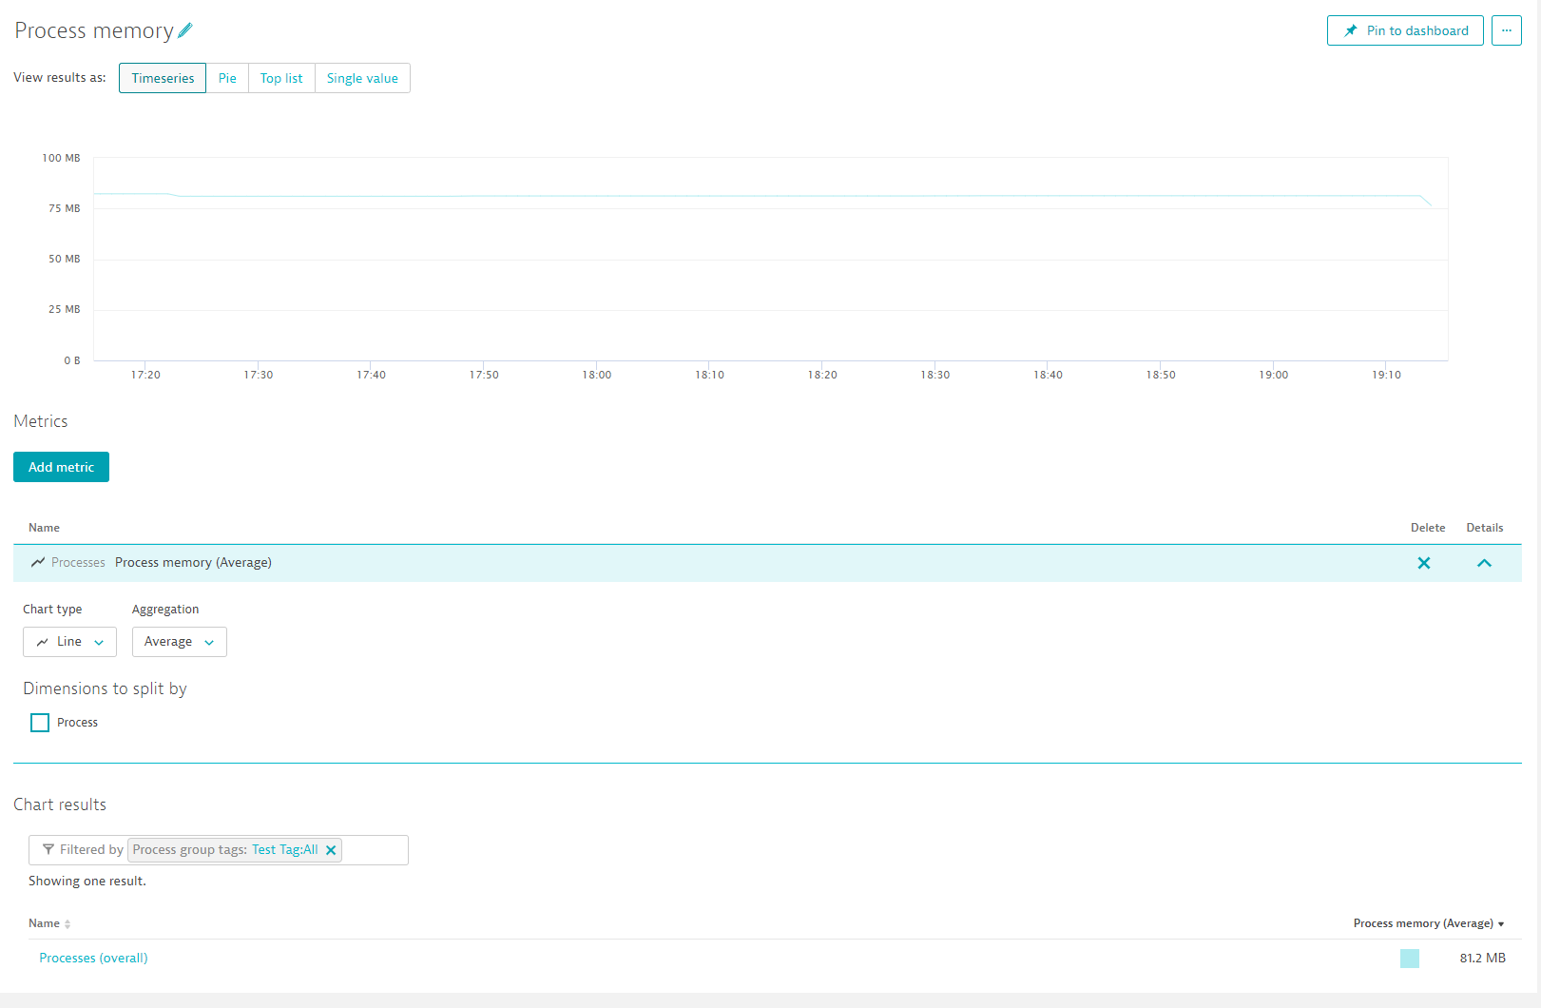Select the Single value view

tap(362, 78)
